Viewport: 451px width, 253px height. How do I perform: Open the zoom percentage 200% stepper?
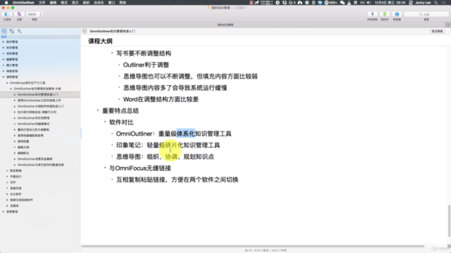(35, 14)
